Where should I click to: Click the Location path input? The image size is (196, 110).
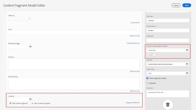(19, 99)
